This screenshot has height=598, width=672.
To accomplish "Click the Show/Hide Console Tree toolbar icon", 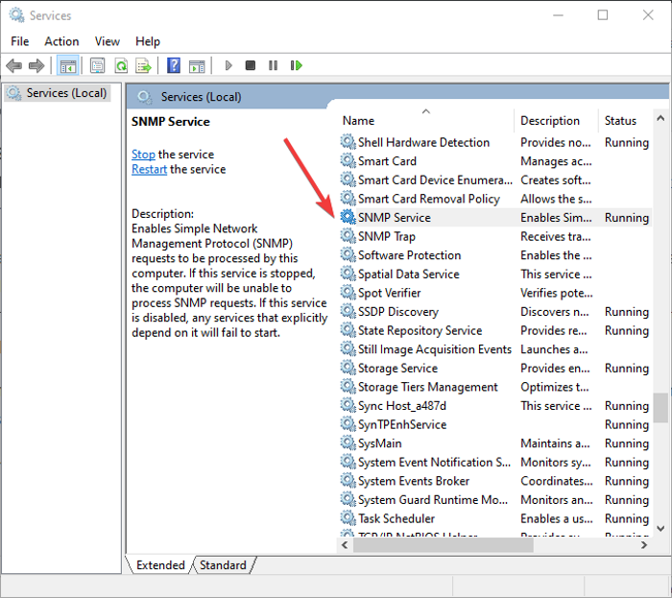I will coord(68,65).
